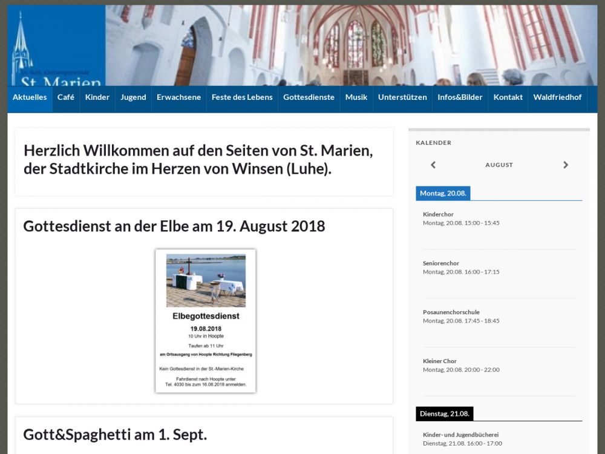605x454 pixels.
Task: Open the Aktuelles menu item
Action: (x=30, y=97)
